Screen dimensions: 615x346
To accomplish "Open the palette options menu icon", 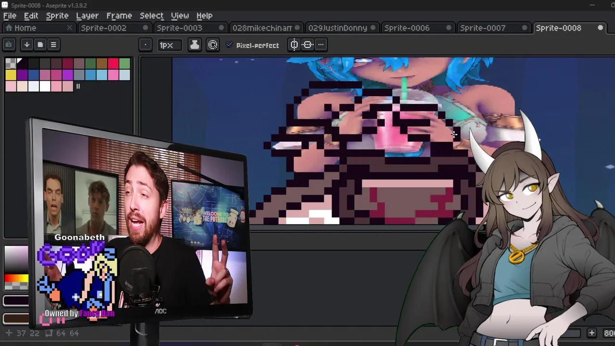I will 53,45.
